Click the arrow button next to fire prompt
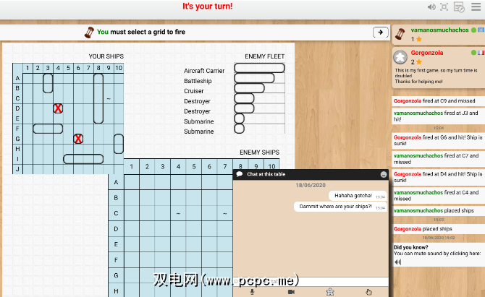This screenshot has width=485, height=297. click(381, 32)
